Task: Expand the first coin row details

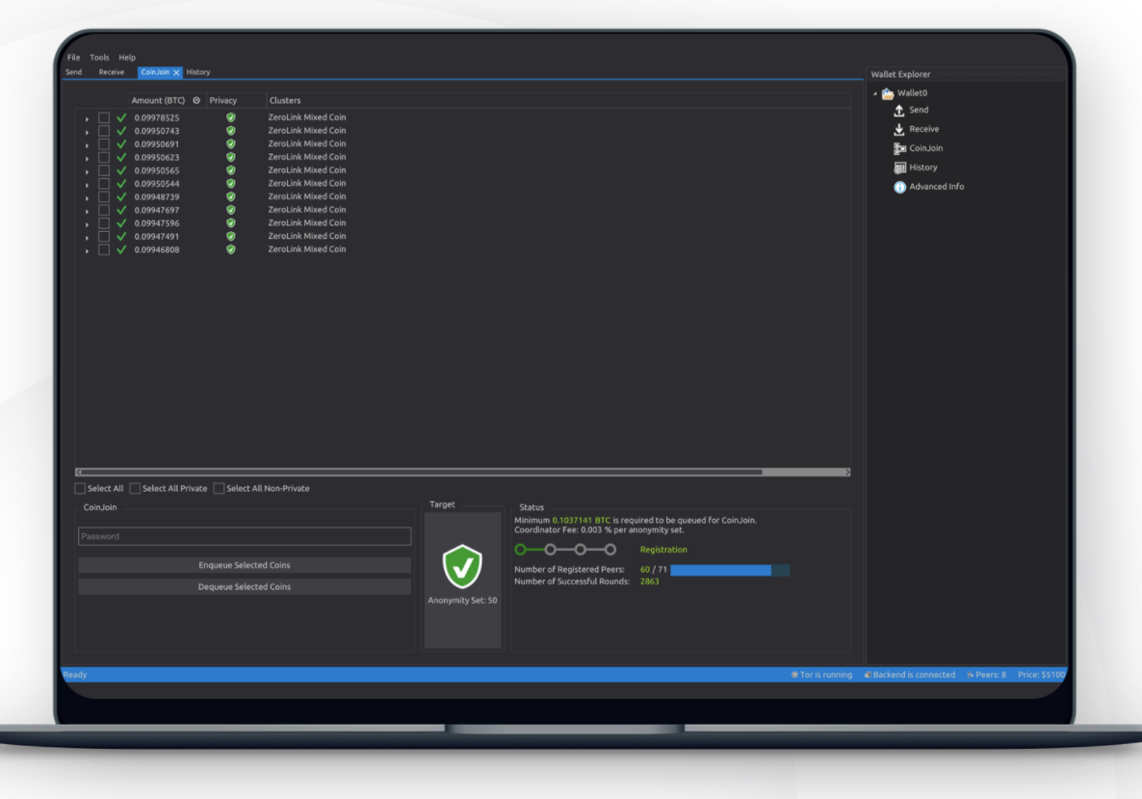Action: click(85, 116)
